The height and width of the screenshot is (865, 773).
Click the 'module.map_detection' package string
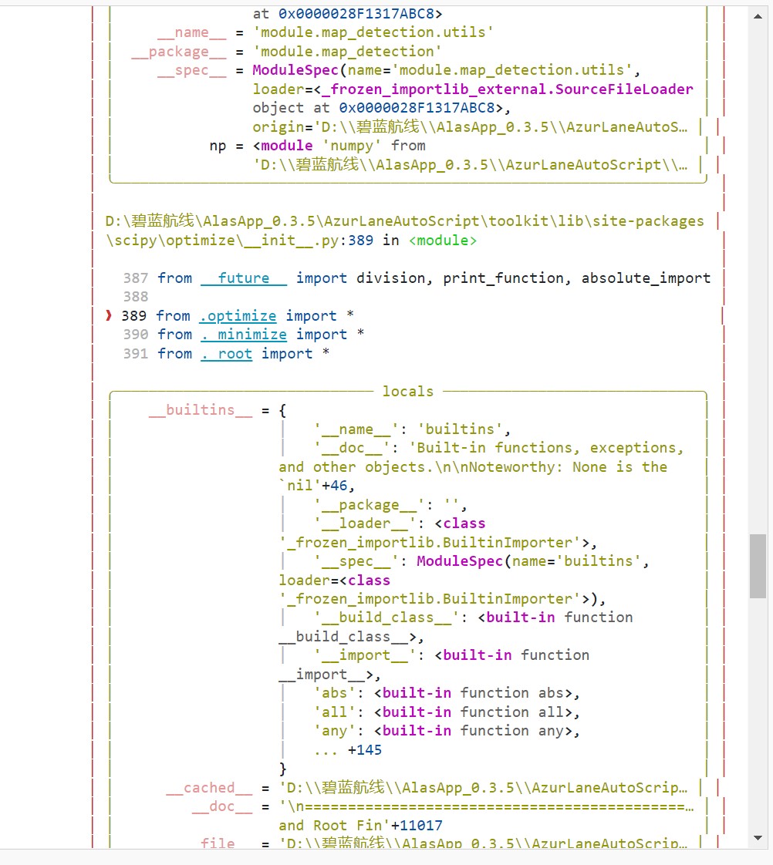tap(347, 52)
